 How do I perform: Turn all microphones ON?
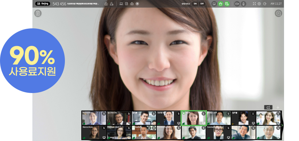[x=195, y=4]
